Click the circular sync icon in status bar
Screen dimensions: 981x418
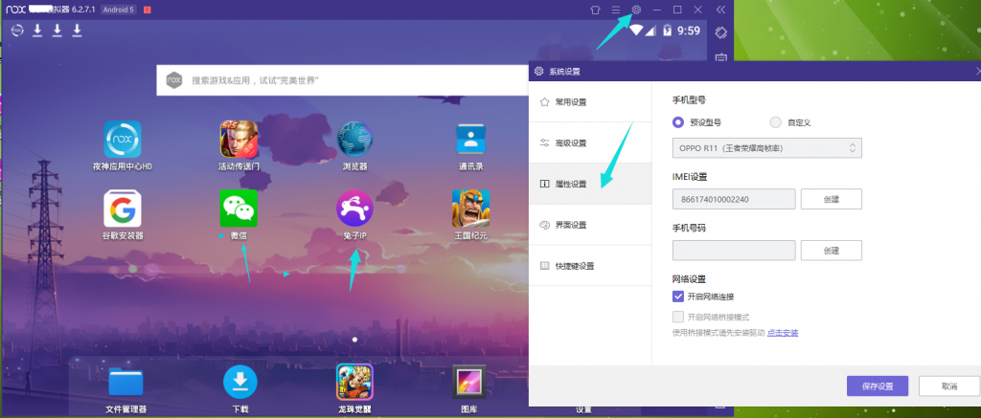point(17,30)
